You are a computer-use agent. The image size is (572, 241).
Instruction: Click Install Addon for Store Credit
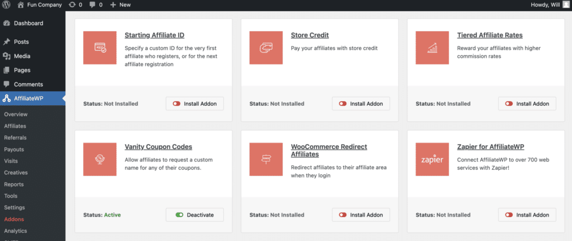coord(361,104)
